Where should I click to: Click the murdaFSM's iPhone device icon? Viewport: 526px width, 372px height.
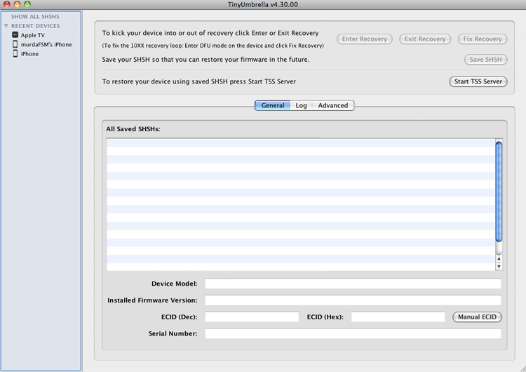coord(15,44)
